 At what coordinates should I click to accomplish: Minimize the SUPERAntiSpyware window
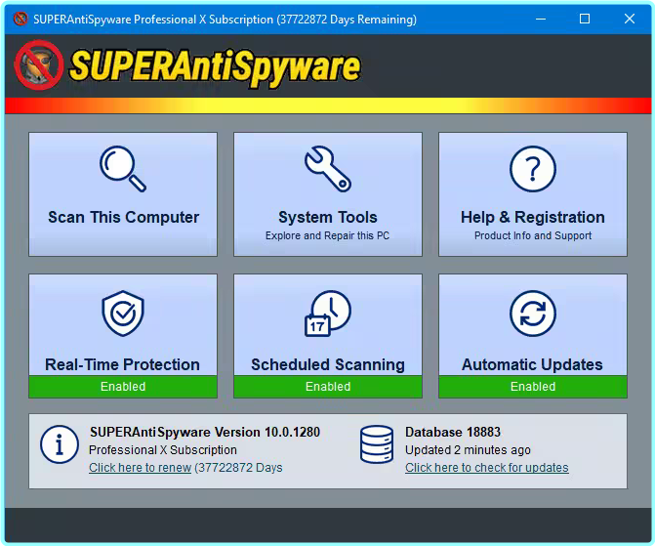(541, 19)
